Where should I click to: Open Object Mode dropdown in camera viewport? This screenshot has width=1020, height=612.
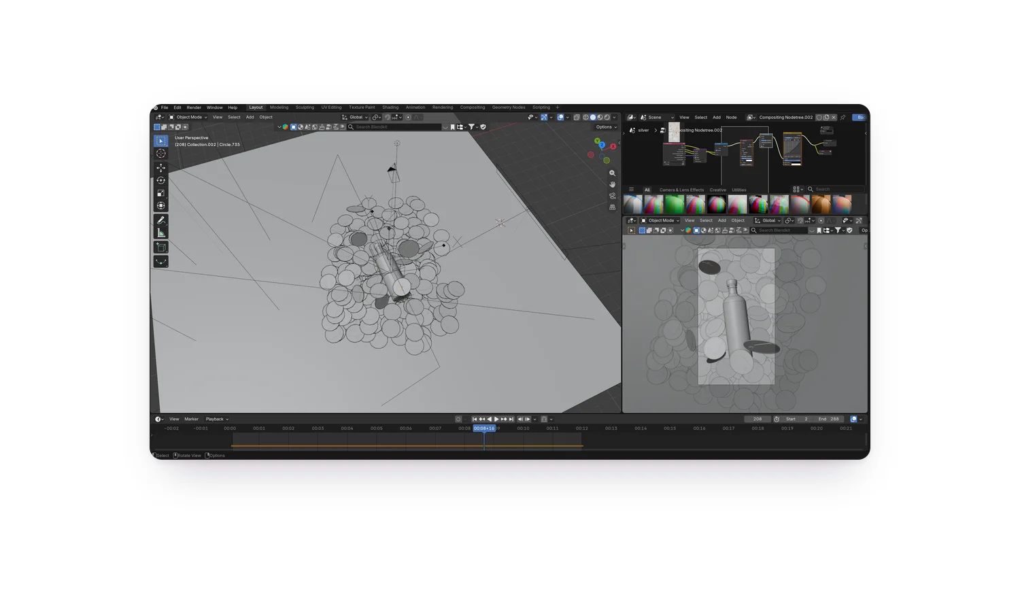click(x=660, y=220)
